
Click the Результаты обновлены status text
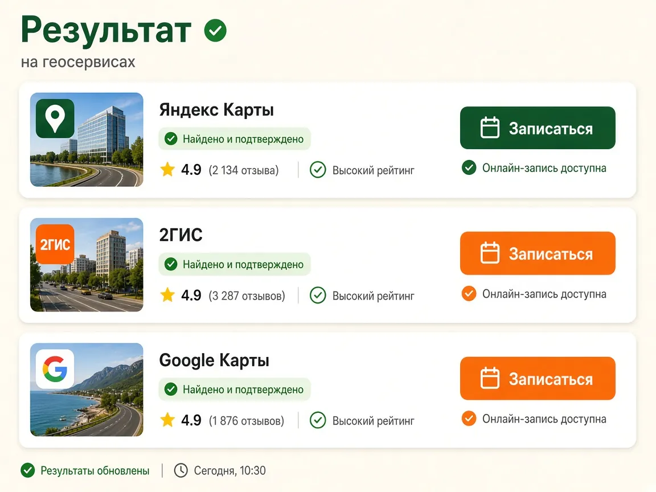(x=95, y=471)
